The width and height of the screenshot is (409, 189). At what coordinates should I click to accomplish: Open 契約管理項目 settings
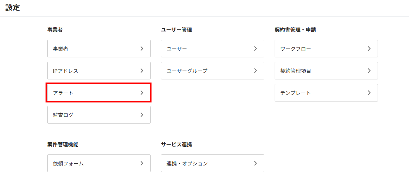click(x=326, y=71)
